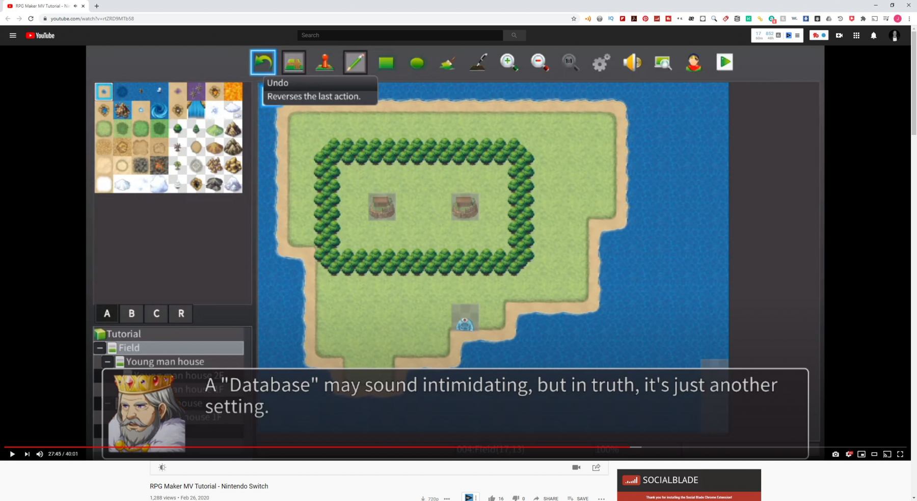Open the 720p download options dots
The height and width of the screenshot is (501, 917).
pos(447,498)
